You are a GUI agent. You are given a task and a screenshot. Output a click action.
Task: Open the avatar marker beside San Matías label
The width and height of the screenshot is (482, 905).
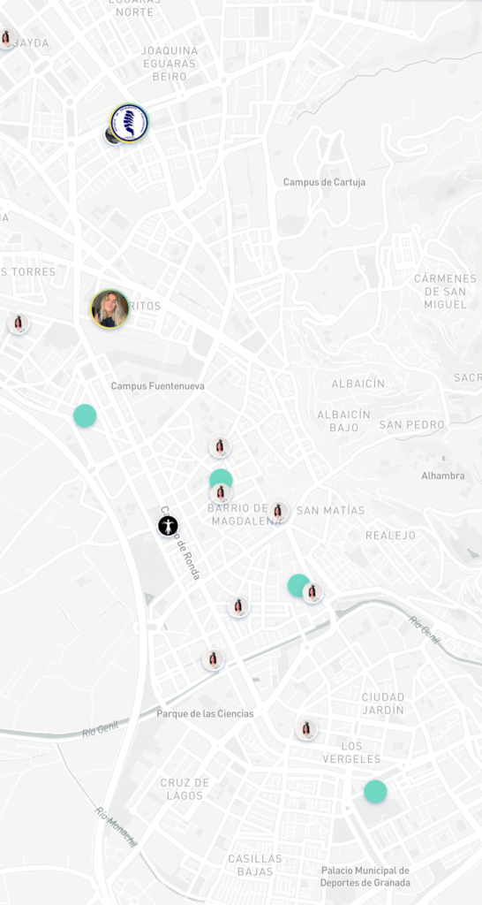click(x=278, y=512)
